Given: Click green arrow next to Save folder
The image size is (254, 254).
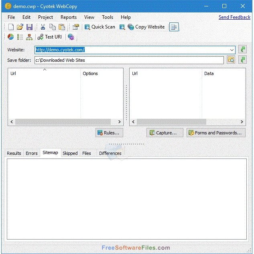Looking at the screenshot, I should (x=242, y=60).
